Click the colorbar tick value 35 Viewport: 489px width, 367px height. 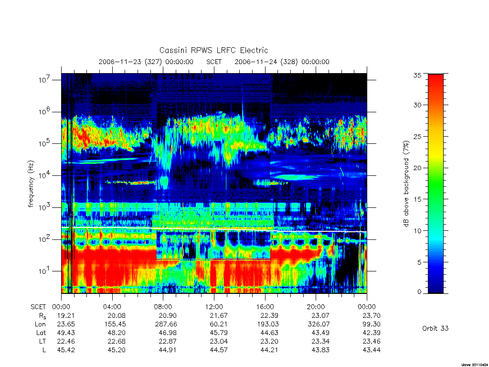417,75
